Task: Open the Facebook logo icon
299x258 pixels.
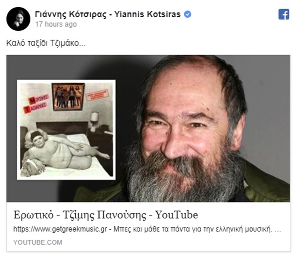Action: click(284, 14)
